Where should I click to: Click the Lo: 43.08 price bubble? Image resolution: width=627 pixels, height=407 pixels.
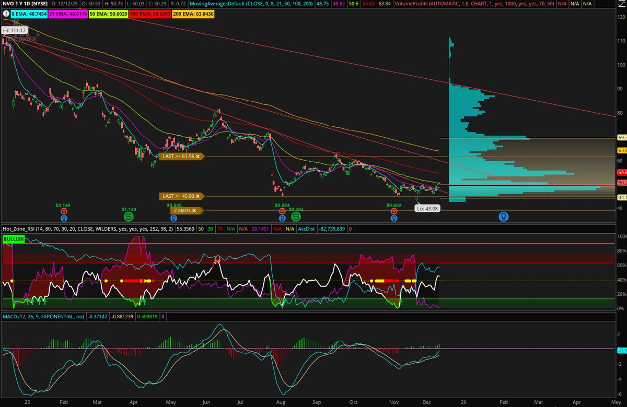click(428, 208)
